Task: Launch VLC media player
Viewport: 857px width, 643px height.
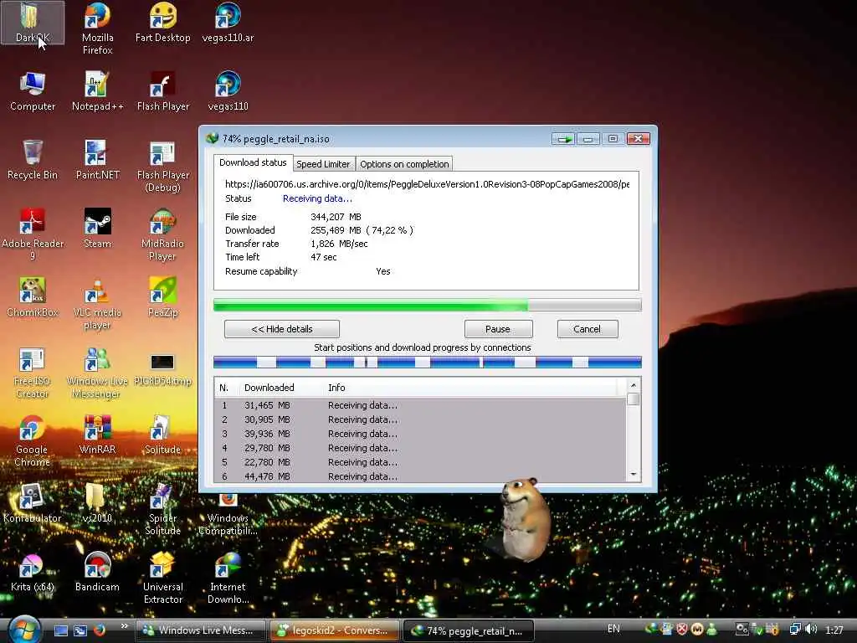Action: pos(97,303)
